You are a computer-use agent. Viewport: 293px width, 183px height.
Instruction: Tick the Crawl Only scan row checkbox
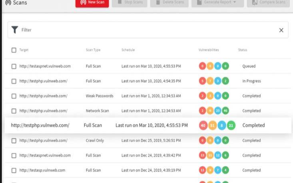point(14,141)
